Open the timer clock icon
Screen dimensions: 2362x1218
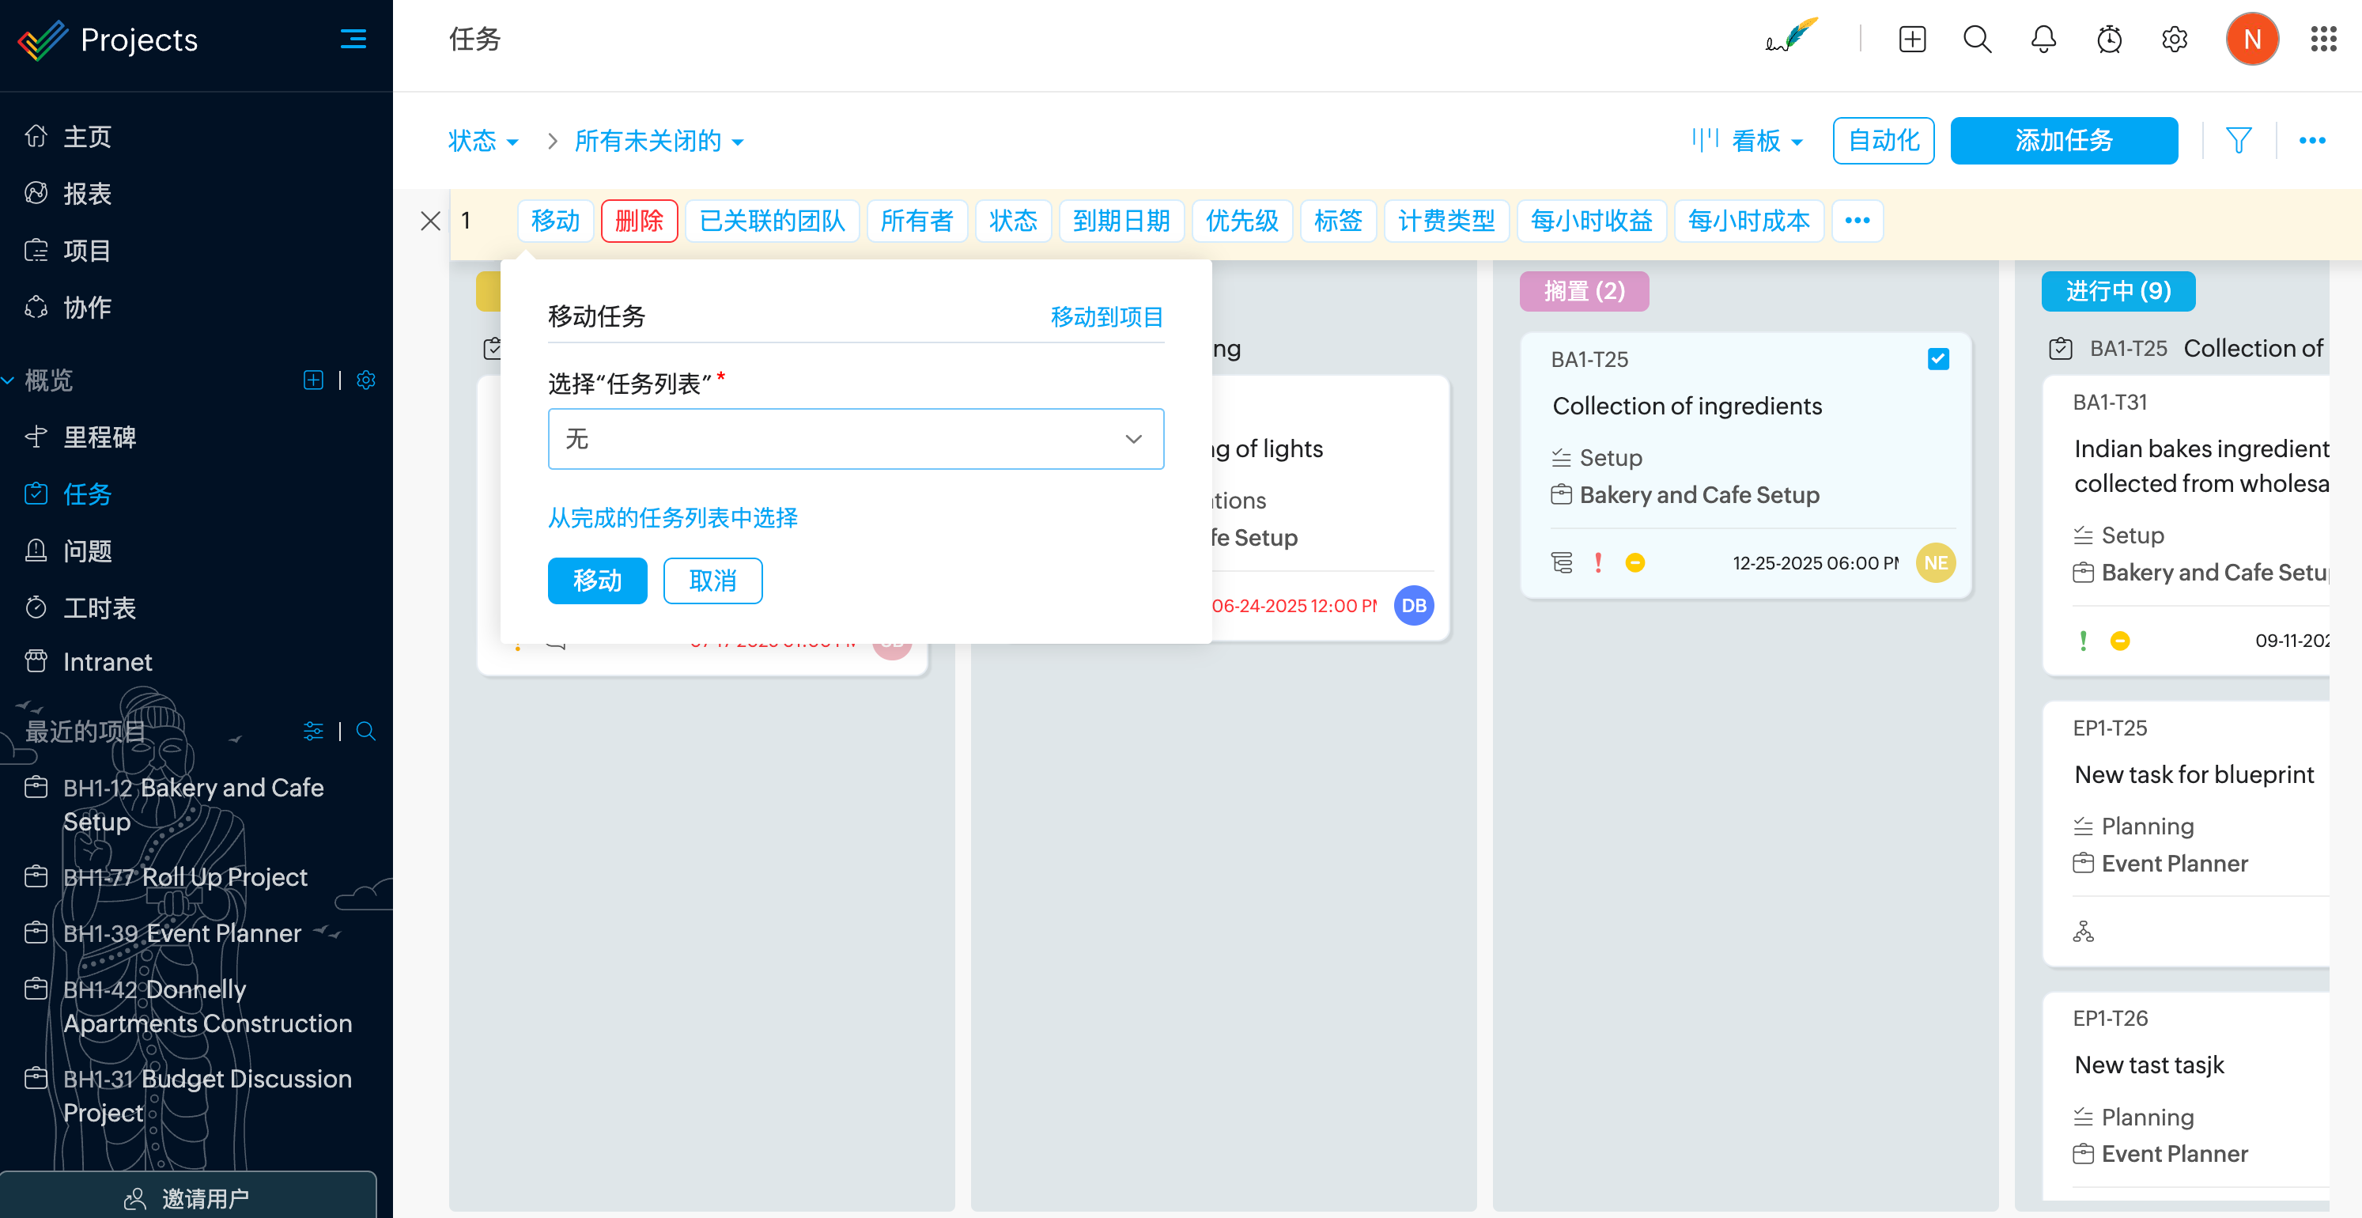tap(2109, 40)
